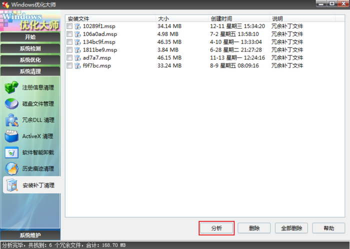350x249 pixels.
Task: Click the 历史痕迹清理 label text
Action: click(38, 168)
